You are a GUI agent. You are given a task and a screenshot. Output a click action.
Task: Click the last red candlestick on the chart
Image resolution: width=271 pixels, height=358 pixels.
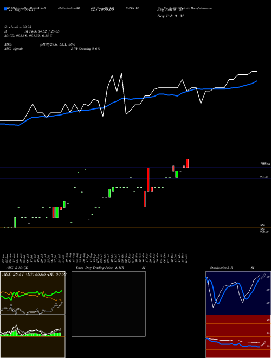click(188, 163)
